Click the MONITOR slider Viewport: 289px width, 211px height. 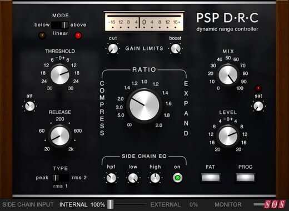pyautogui.click(x=260, y=204)
